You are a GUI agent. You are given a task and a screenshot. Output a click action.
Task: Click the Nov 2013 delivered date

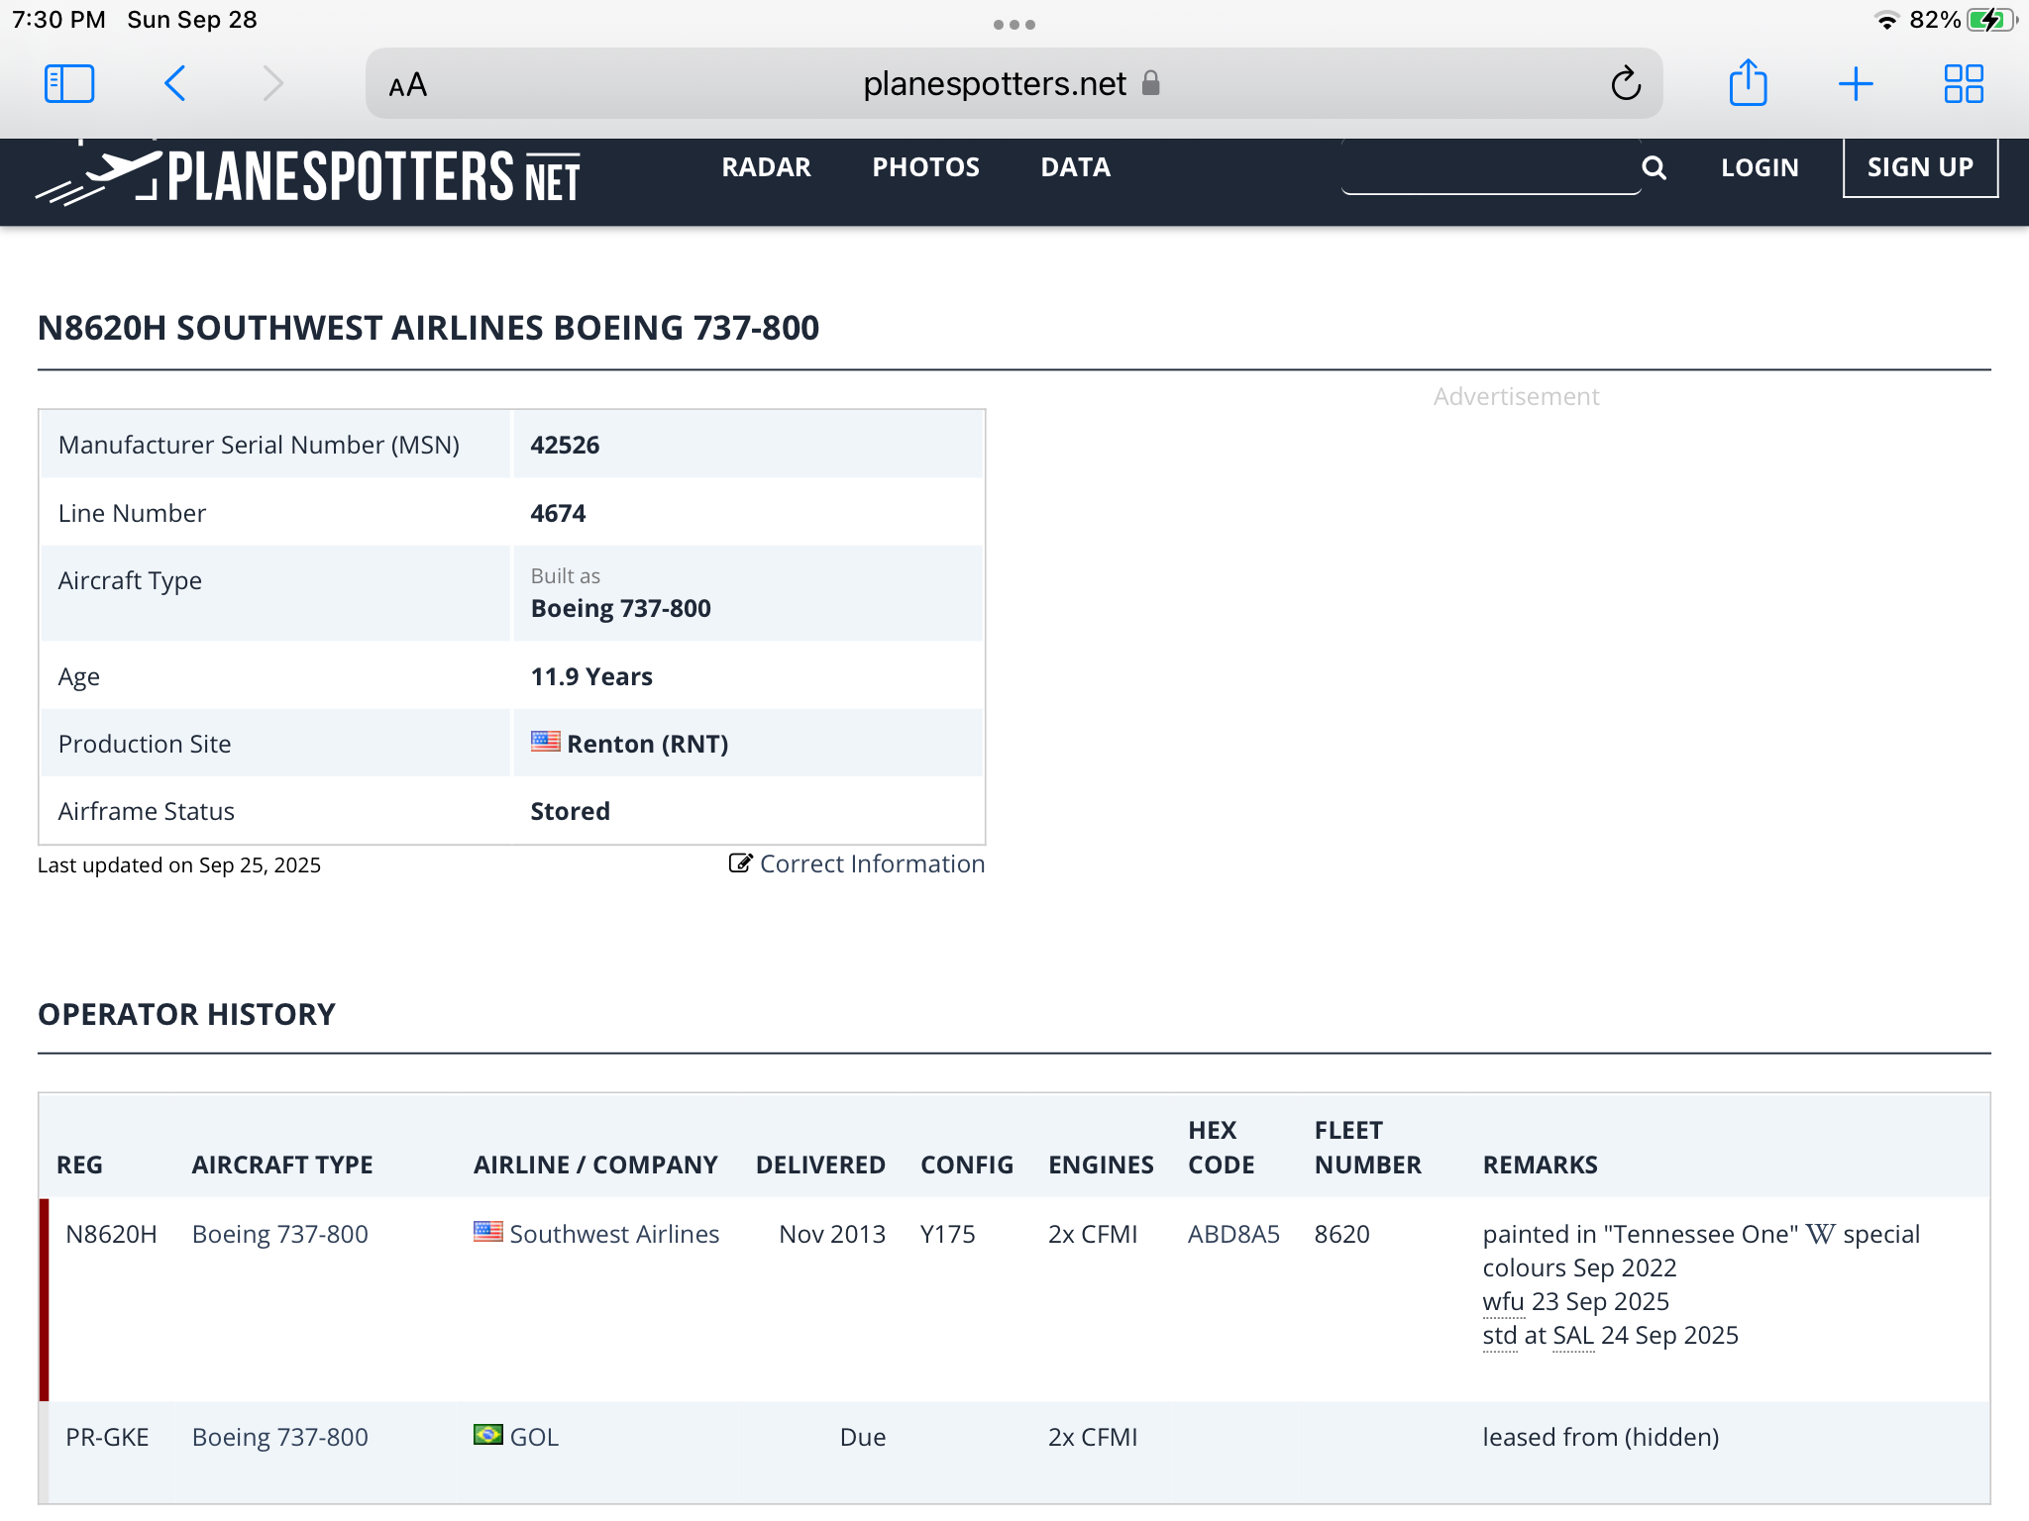pos(832,1234)
